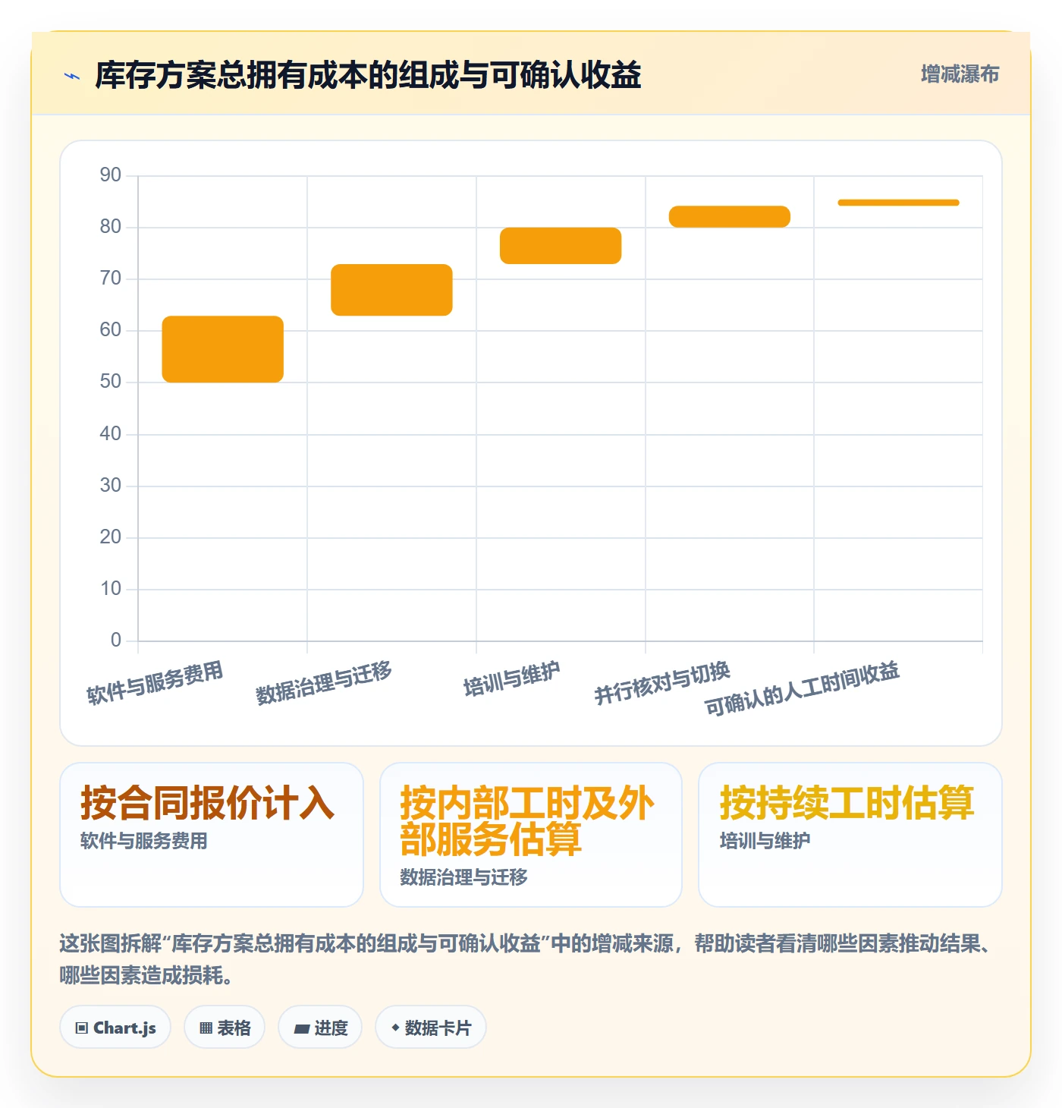1062x1108 pixels.
Task: Click the bar icon in 进度 chip
Action: (x=302, y=1029)
